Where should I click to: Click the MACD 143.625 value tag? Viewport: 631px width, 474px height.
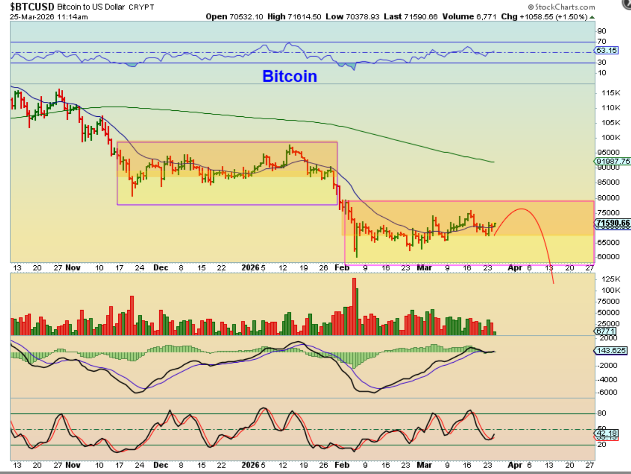click(x=611, y=350)
